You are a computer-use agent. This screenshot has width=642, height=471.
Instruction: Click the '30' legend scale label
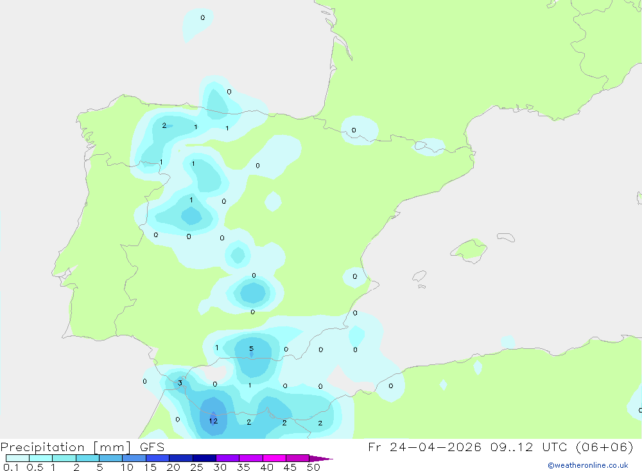(220, 467)
